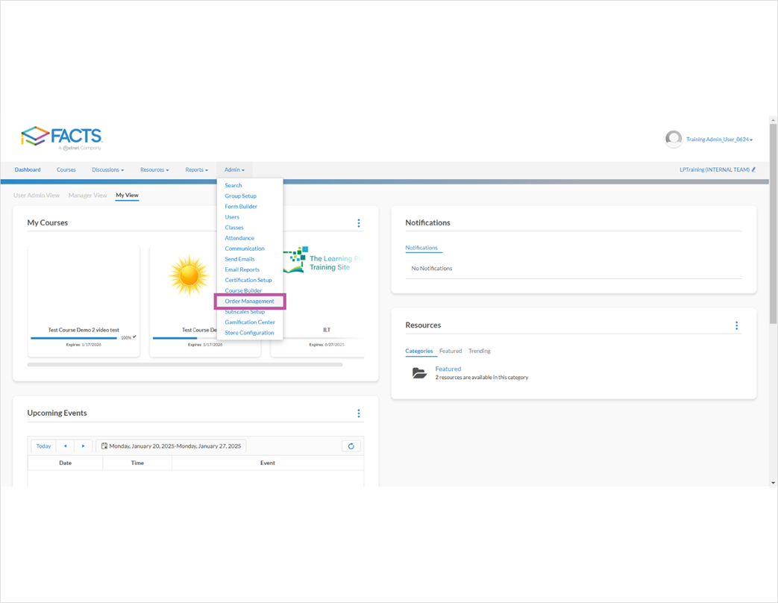Open the Featured category link in Resources
The height and width of the screenshot is (603, 778).
click(x=448, y=368)
